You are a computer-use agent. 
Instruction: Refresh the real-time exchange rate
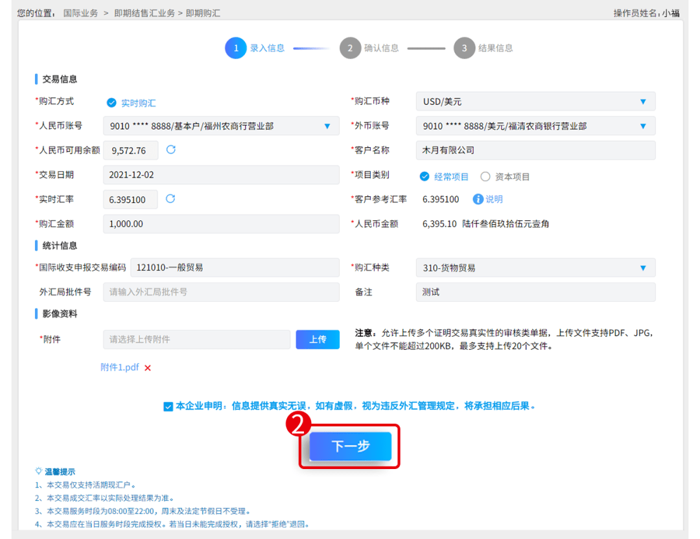(170, 199)
